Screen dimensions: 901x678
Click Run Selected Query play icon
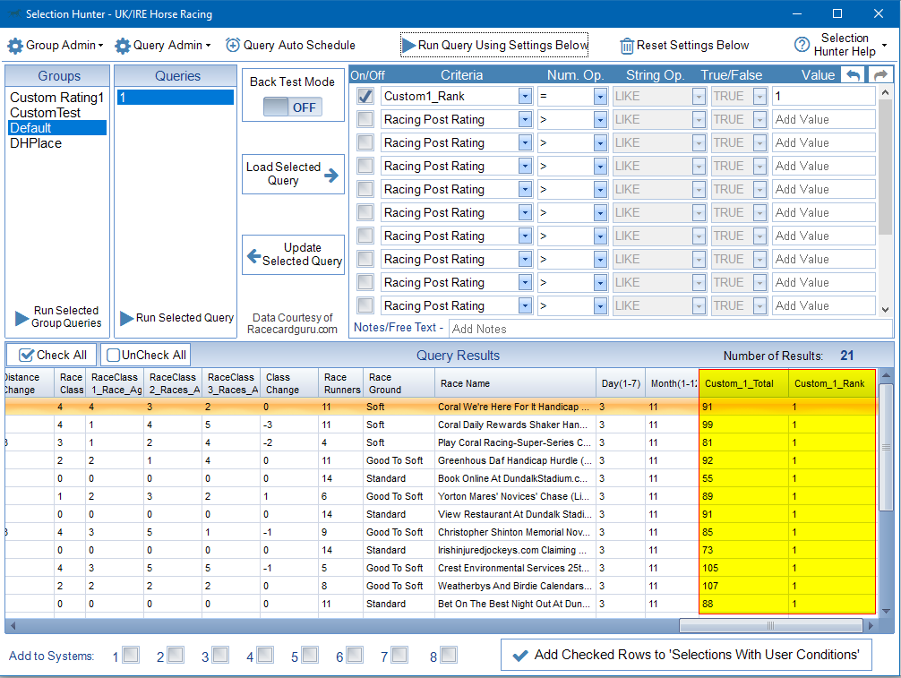[x=126, y=318]
